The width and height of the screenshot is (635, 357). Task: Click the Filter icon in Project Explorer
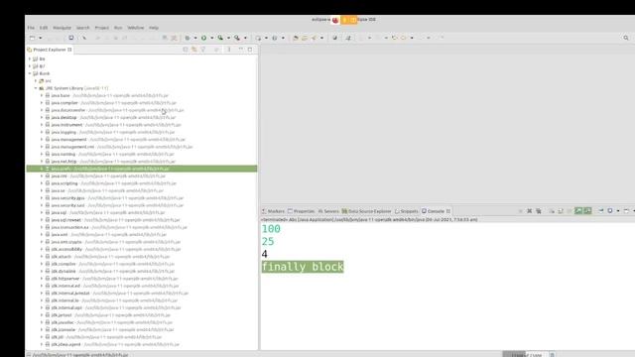[x=203, y=50]
